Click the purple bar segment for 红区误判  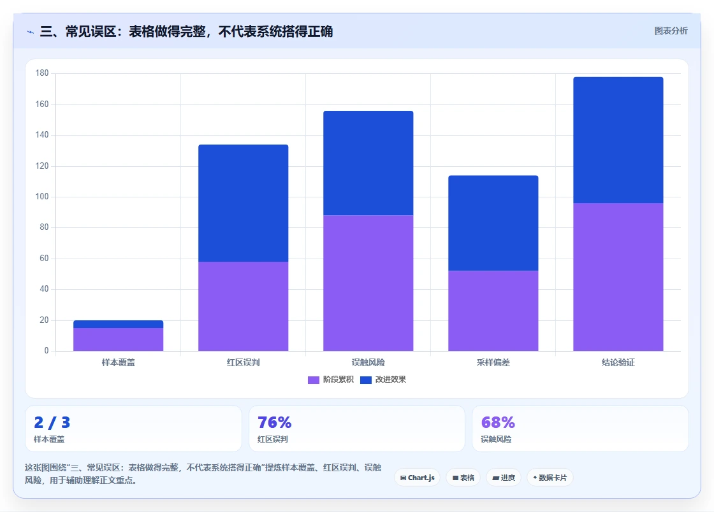pos(243,306)
